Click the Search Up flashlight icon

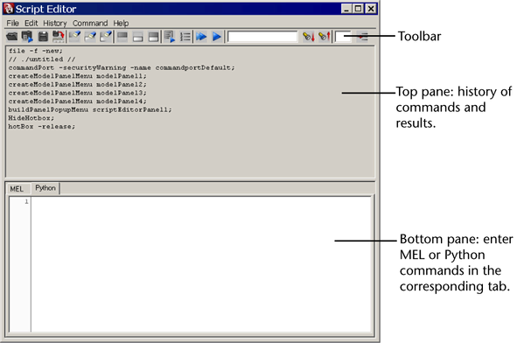coord(325,36)
